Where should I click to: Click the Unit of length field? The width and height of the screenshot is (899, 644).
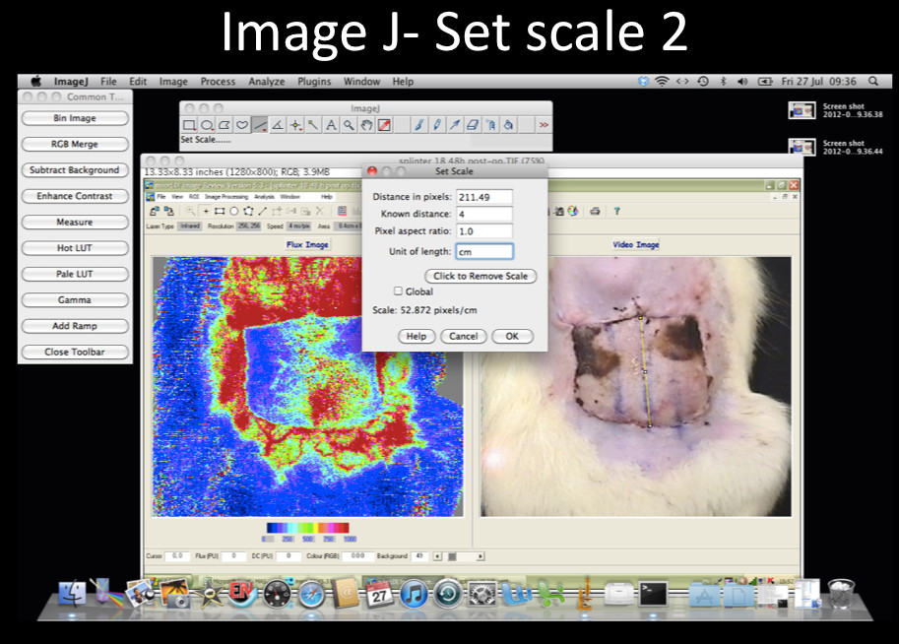click(x=484, y=251)
